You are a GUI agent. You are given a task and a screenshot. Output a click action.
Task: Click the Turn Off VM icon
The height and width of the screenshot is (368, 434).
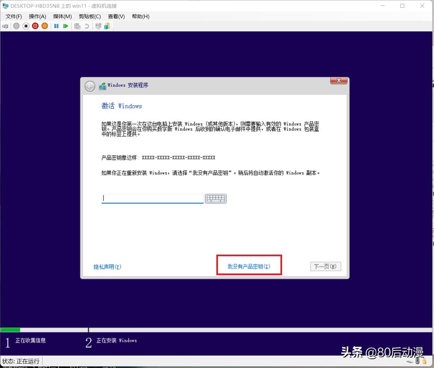pos(26,26)
